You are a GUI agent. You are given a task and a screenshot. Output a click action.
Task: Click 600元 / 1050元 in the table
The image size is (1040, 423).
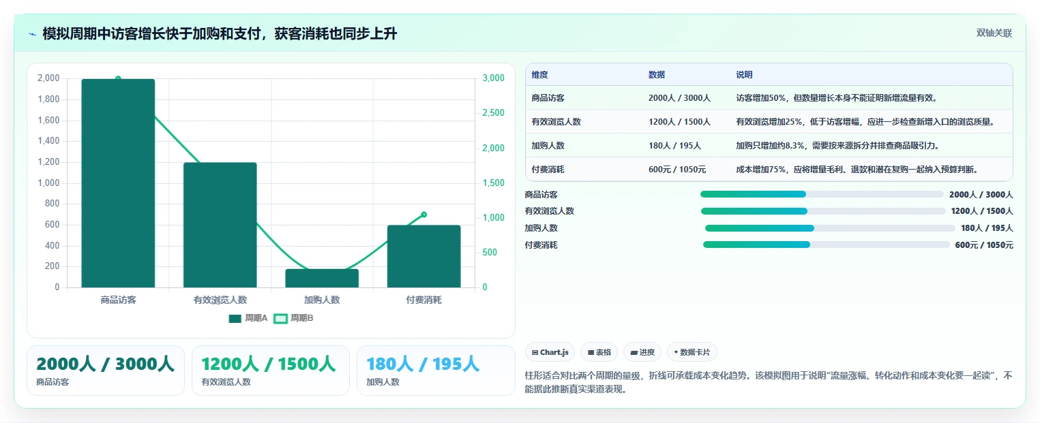[677, 170]
